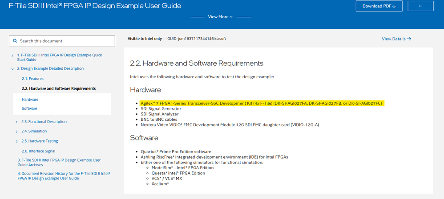This screenshot has width=444, height=199.
Task: Expand the 2.4 Simulation chevron
Action: (x=18, y=131)
